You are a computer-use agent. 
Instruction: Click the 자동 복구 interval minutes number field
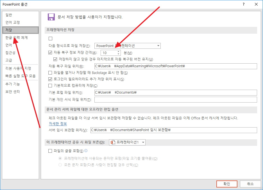tap(109, 53)
